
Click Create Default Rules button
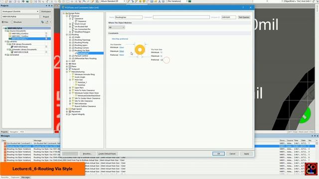107,154
